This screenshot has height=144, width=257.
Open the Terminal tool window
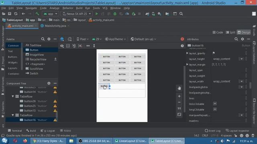click(15, 131)
